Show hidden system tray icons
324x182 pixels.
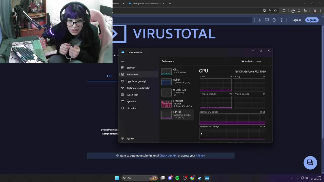click(x=292, y=178)
